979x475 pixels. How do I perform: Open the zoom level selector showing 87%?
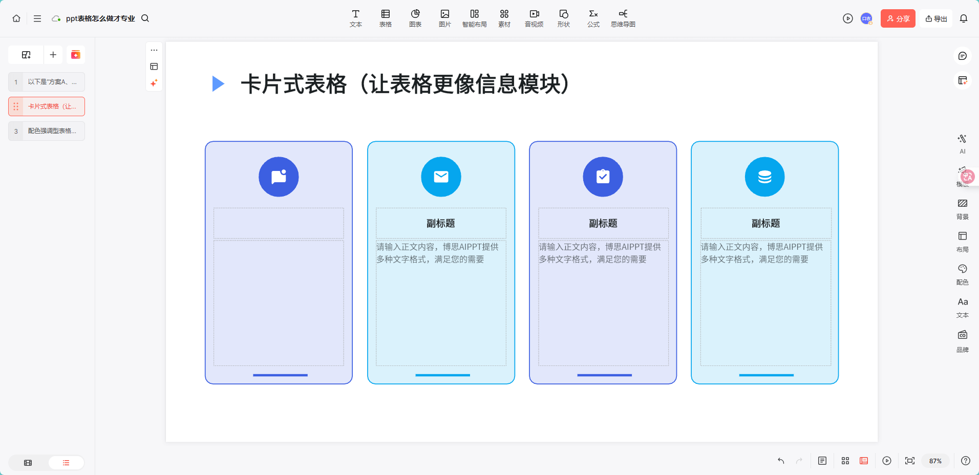[935, 461]
